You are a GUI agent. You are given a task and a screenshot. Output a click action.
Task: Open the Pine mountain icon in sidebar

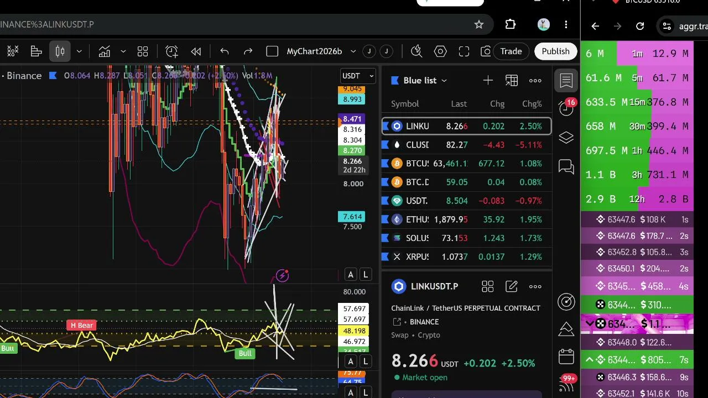pyautogui.click(x=566, y=329)
